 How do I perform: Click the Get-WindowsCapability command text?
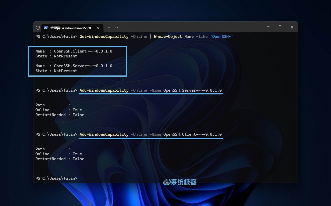[x=104, y=36]
